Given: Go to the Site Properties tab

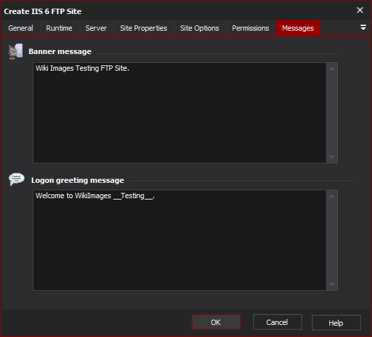Looking at the screenshot, I should [x=143, y=28].
